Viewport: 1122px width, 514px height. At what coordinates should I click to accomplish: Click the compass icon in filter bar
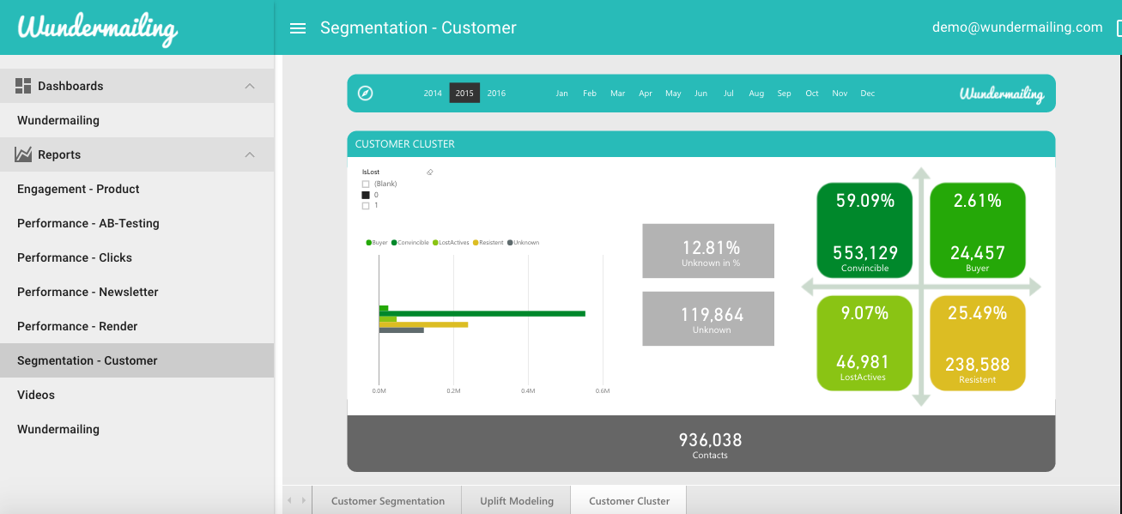point(365,93)
